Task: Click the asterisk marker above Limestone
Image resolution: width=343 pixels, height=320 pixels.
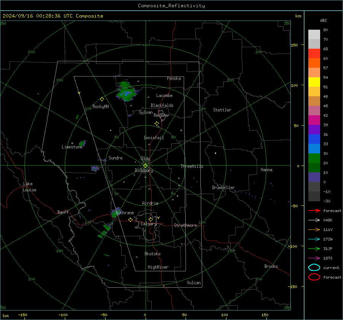Action: point(72,143)
